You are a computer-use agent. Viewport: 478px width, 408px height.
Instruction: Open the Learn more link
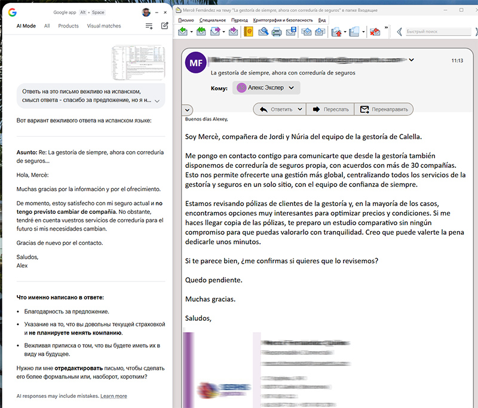click(x=114, y=396)
